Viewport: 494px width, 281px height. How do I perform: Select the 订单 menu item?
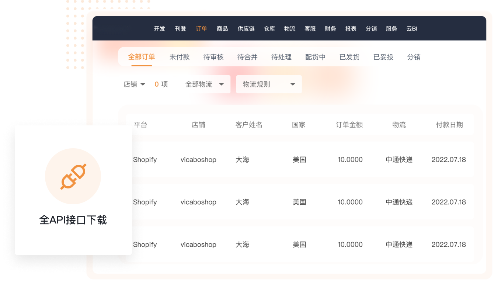[201, 29]
